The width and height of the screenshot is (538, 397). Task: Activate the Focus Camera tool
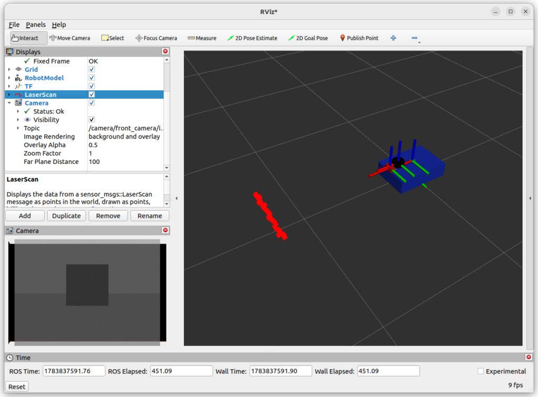tap(156, 38)
